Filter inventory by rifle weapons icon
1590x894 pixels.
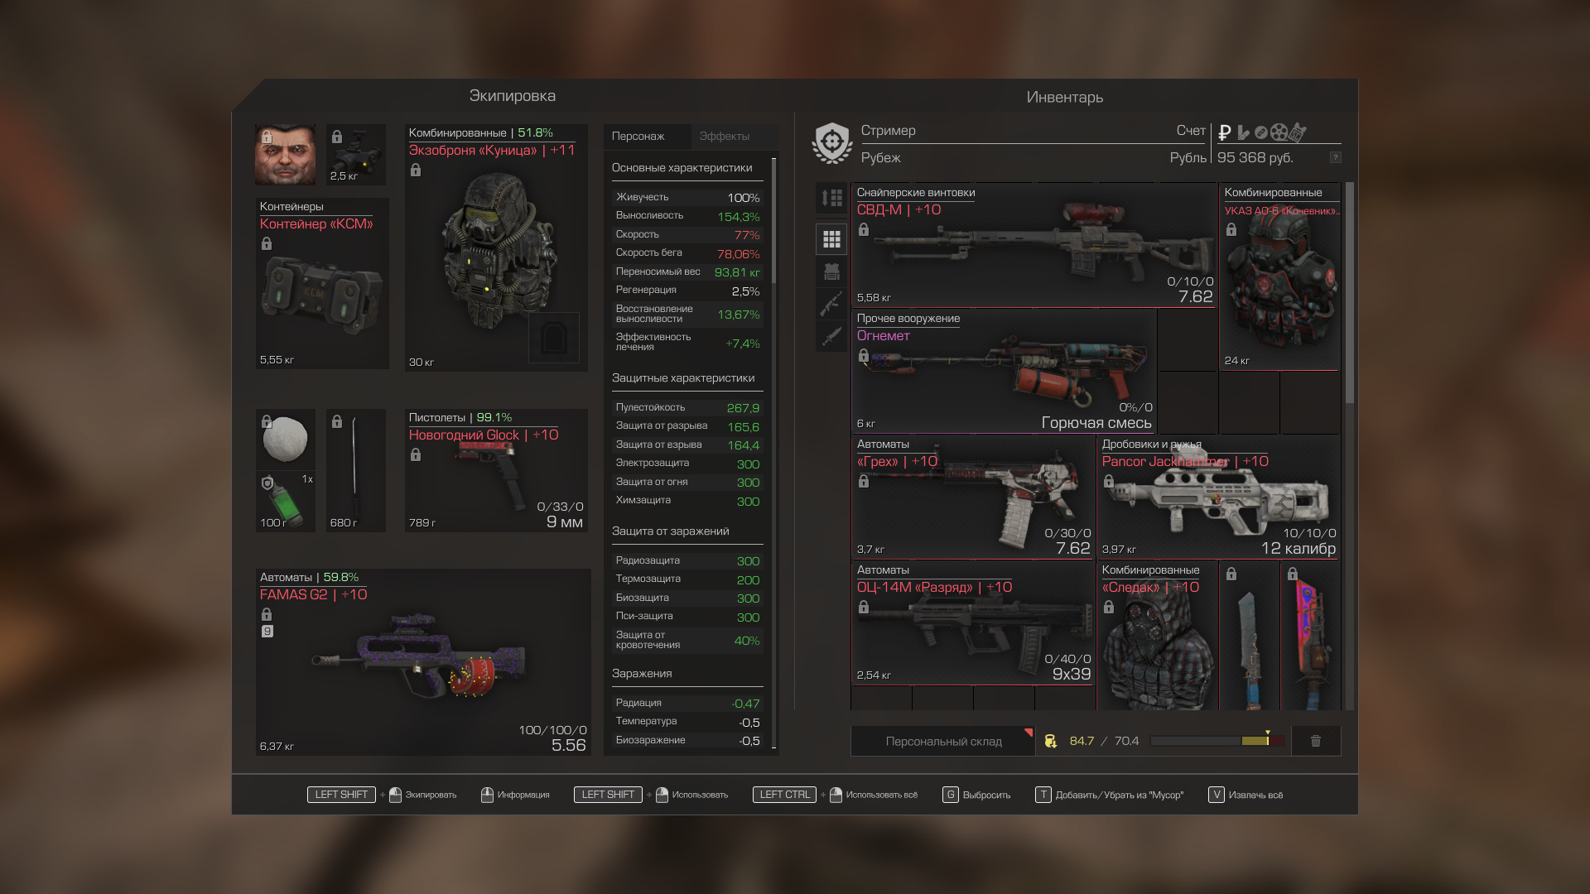tap(831, 304)
